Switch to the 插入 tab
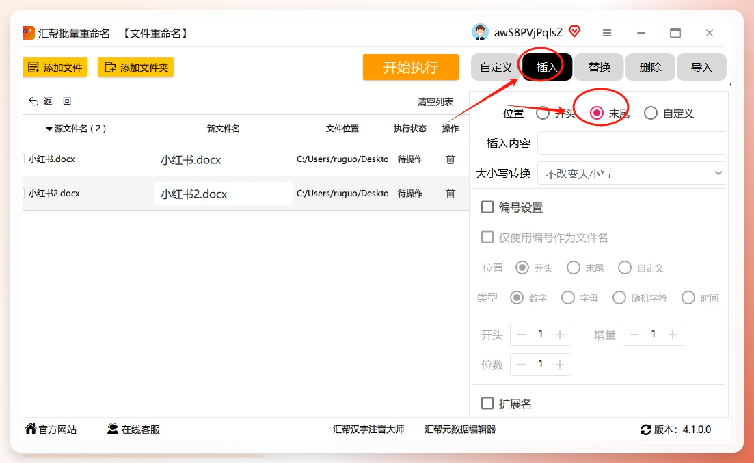754x463 pixels. click(x=547, y=67)
